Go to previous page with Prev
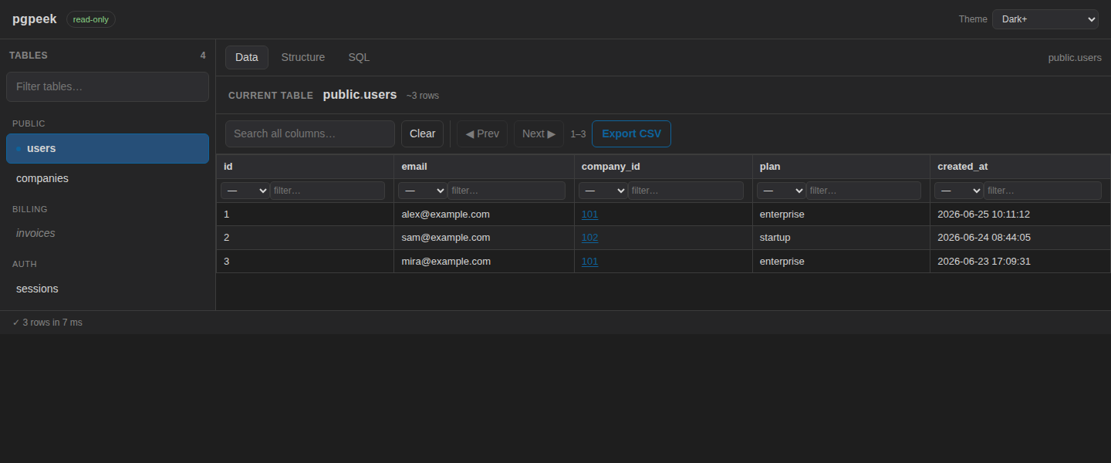Viewport: 1111px width, 463px height. (x=482, y=133)
